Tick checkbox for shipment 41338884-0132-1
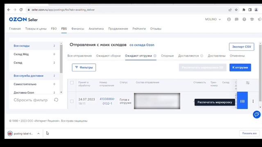262x147 pixels. pyautogui.click(x=72, y=101)
